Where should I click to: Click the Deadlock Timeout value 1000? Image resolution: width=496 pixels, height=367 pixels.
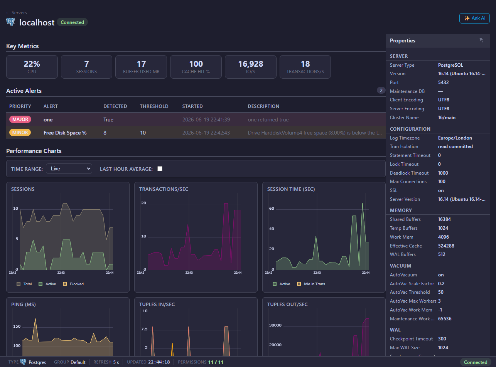[443, 173]
